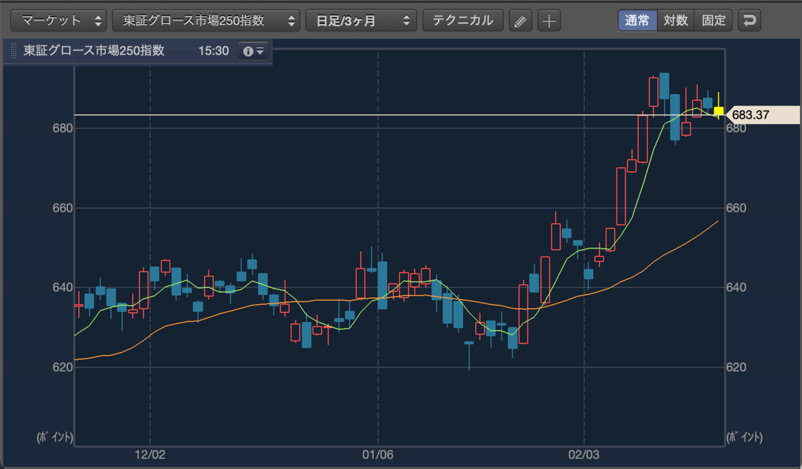Click the テクニカル button
The width and height of the screenshot is (802, 469).
click(463, 20)
